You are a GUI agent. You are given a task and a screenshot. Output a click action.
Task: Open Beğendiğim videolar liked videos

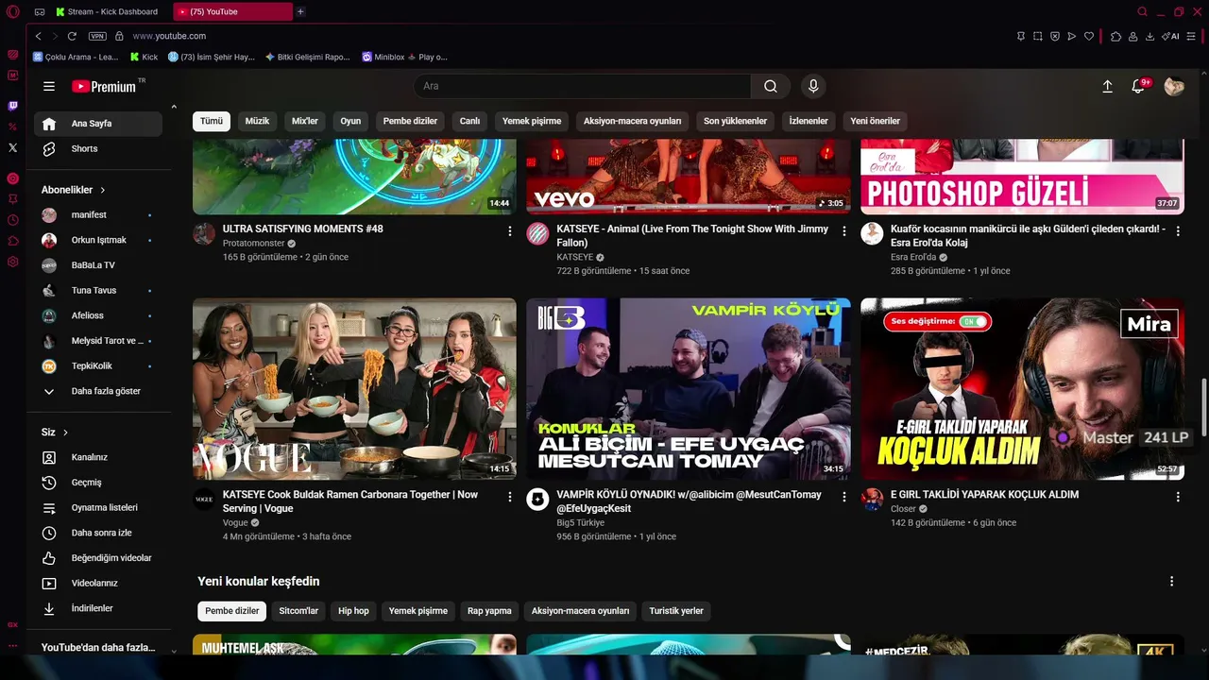coord(98,558)
